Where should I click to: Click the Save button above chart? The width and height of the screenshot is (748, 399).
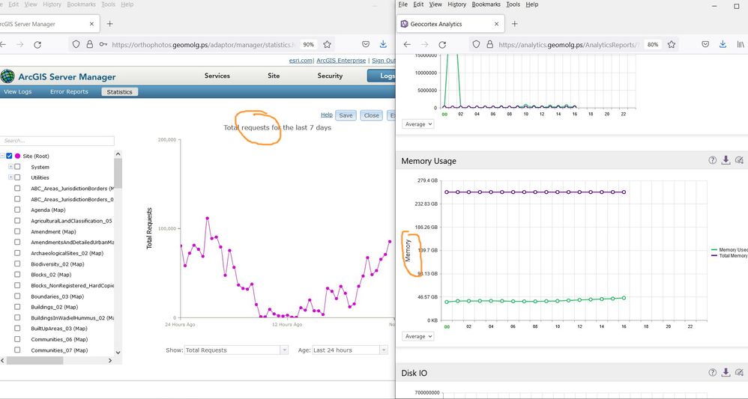click(346, 115)
